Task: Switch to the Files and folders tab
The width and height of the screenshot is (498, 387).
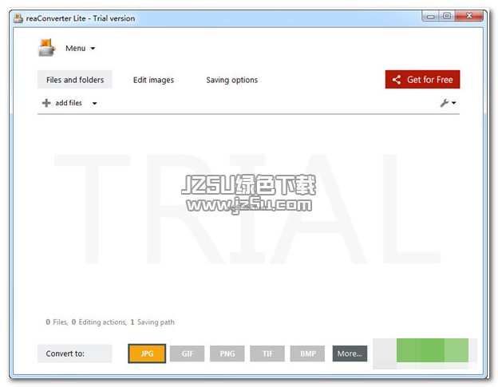Action: click(x=75, y=80)
